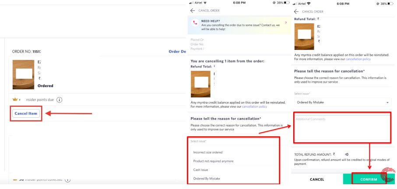Choose 'Cash Issue' reason

[x=200, y=170]
